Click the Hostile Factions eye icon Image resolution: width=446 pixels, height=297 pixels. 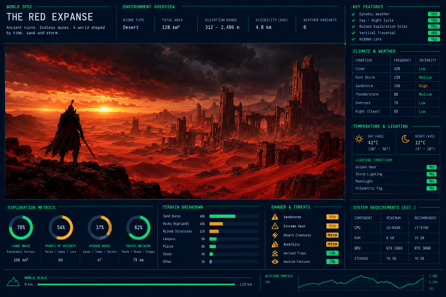point(275,262)
